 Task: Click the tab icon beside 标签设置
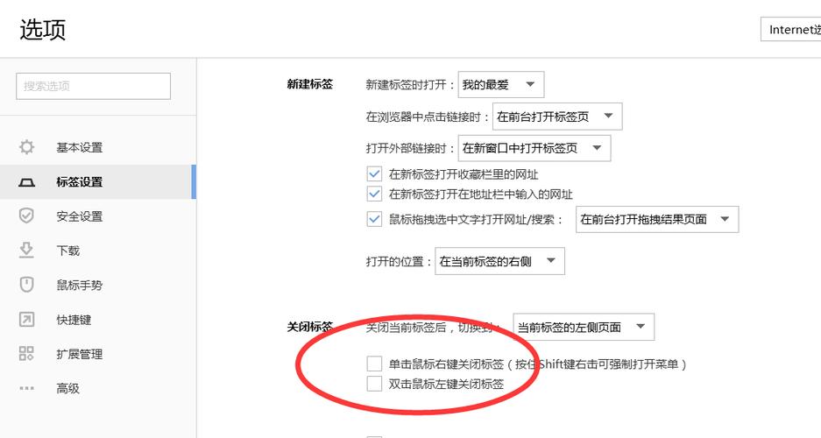point(26,182)
